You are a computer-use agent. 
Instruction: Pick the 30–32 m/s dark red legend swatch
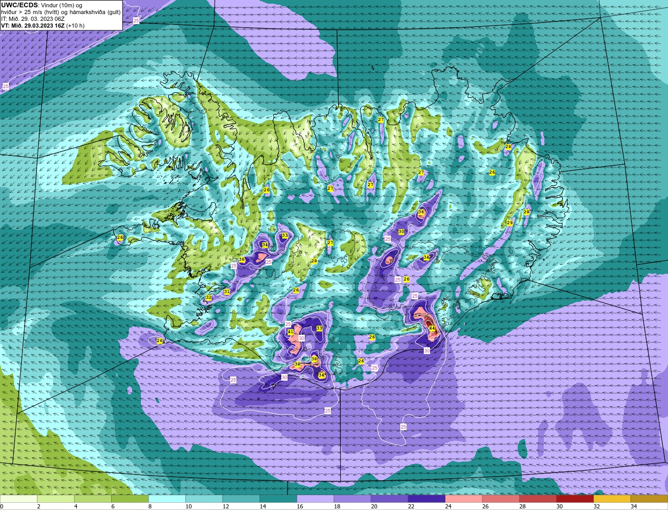(x=575, y=499)
